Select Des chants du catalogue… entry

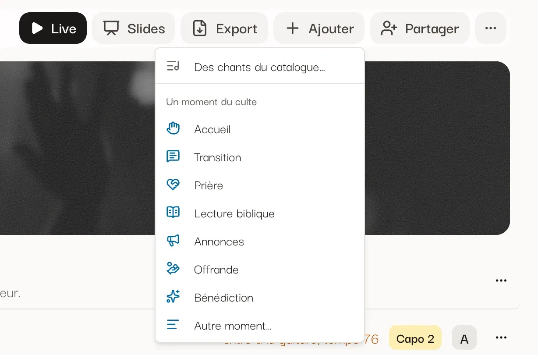[x=260, y=67]
